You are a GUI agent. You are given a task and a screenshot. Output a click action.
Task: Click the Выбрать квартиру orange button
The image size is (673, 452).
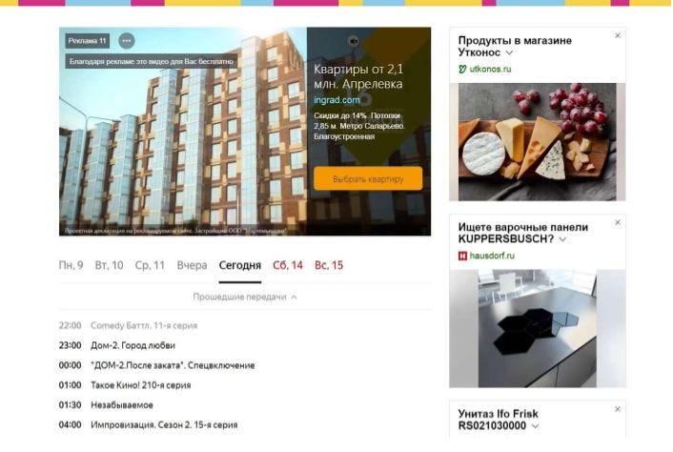[368, 178]
